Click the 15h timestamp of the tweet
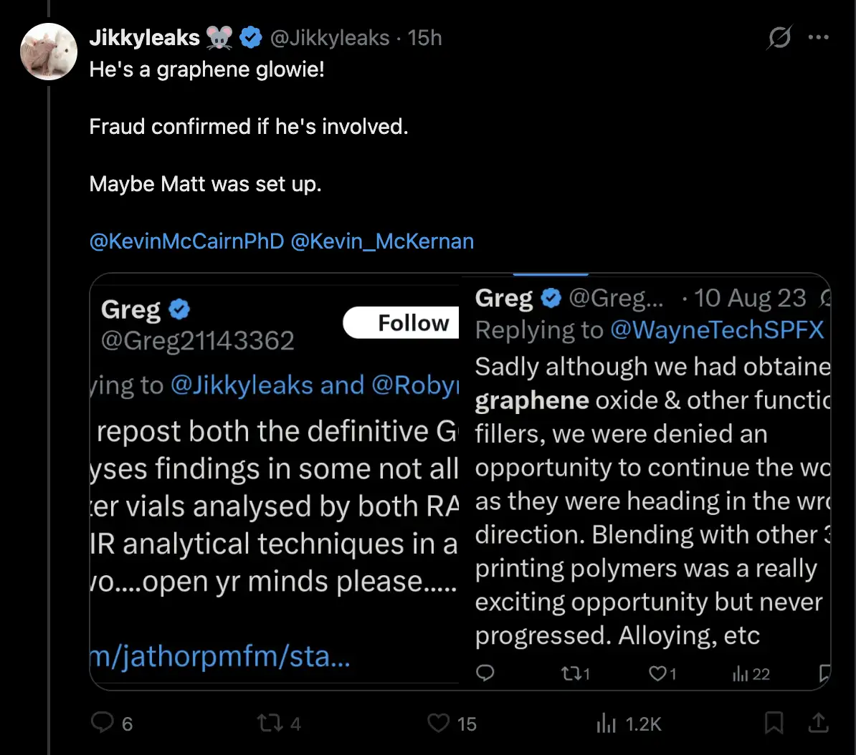This screenshot has width=856, height=755. click(424, 38)
